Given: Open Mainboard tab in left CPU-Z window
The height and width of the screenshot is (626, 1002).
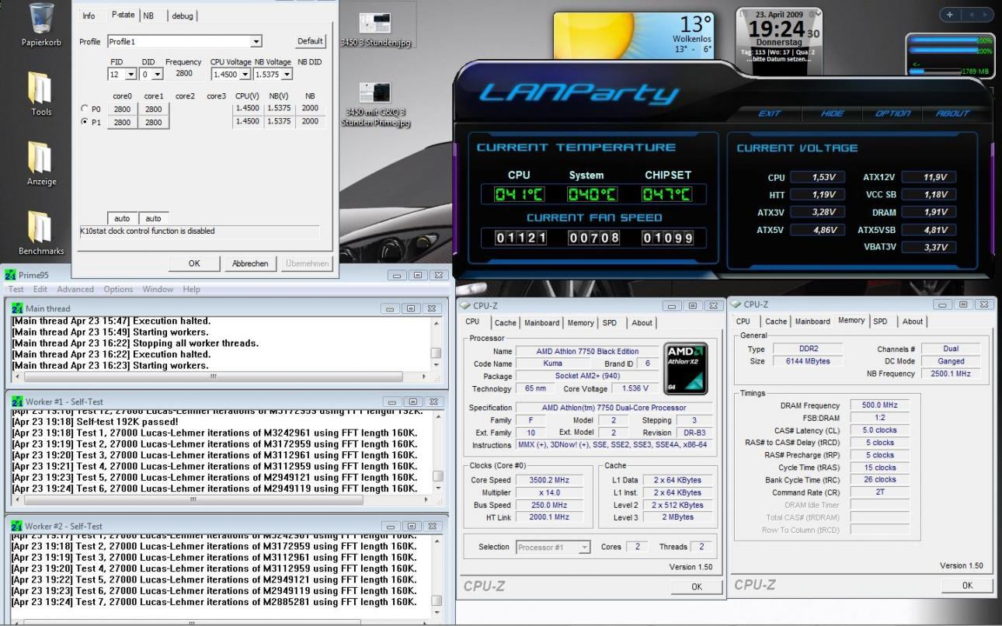Looking at the screenshot, I should point(541,323).
